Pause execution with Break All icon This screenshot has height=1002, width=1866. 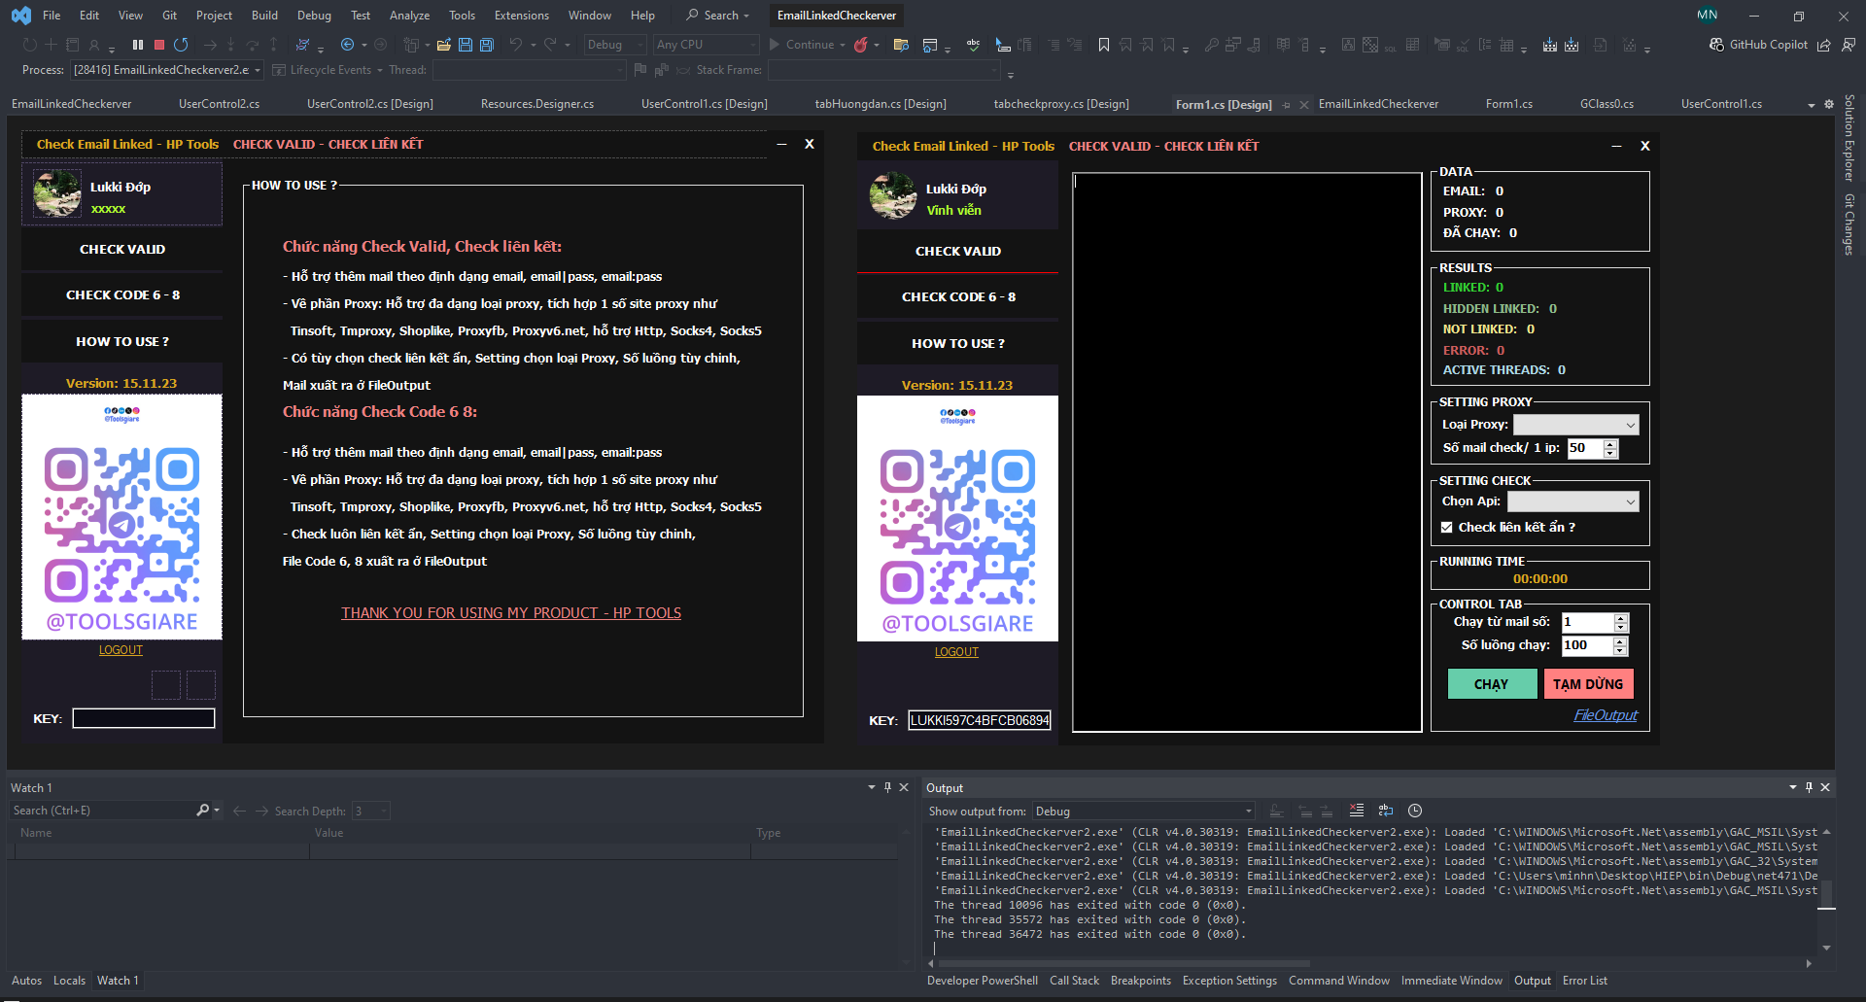coord(138,45)
